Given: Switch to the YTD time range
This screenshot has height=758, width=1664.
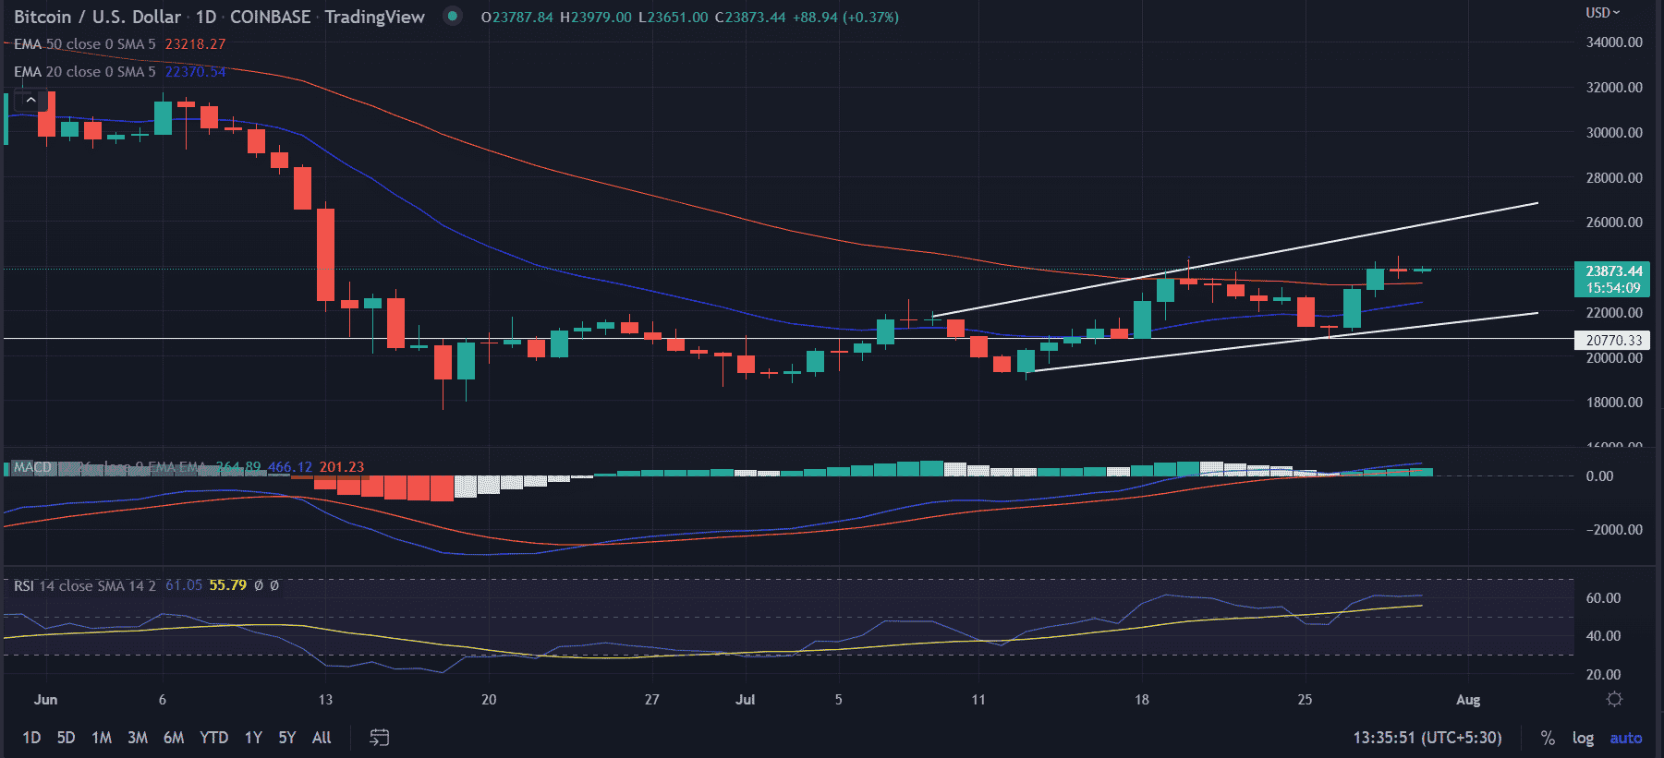Looking at the screenshot, I should pos(213,738).
